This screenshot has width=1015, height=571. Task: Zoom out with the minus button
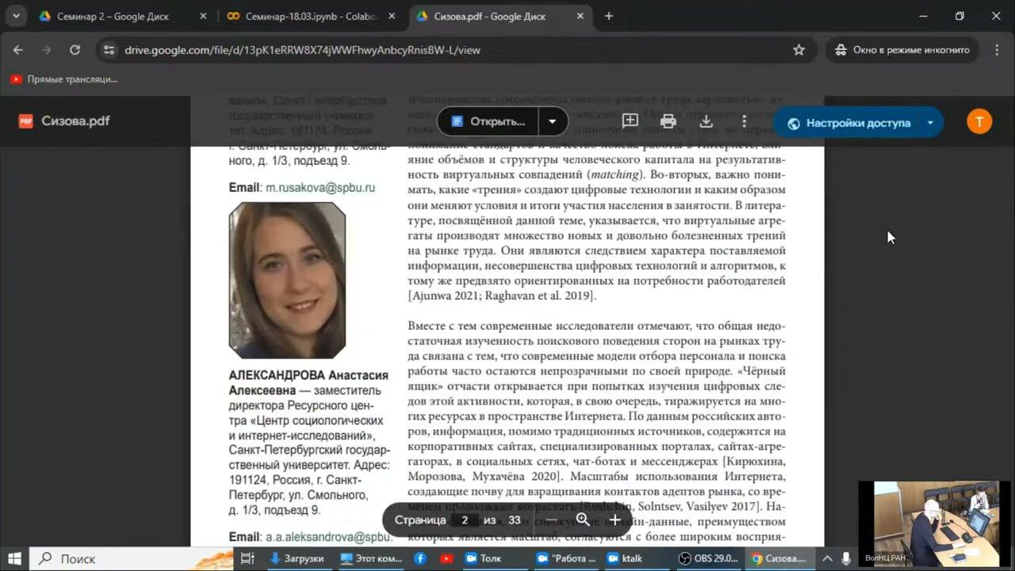[x=552, y=520]
